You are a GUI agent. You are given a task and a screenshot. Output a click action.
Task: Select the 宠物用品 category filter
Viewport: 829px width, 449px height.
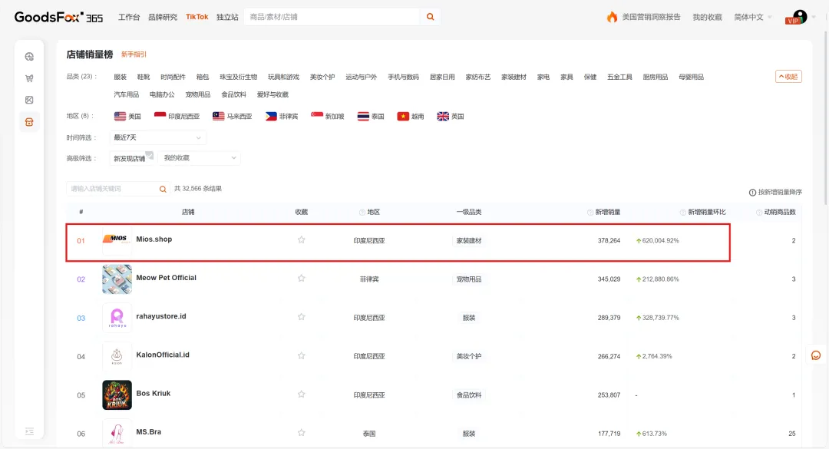click(x=198, y=94)
